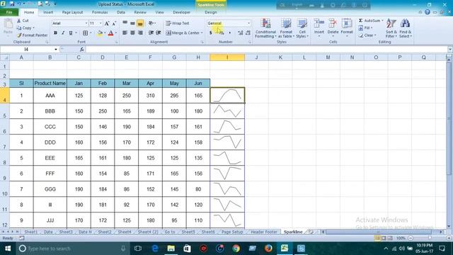
Task: Click inside the formula bar
Action: click(266, 50)
